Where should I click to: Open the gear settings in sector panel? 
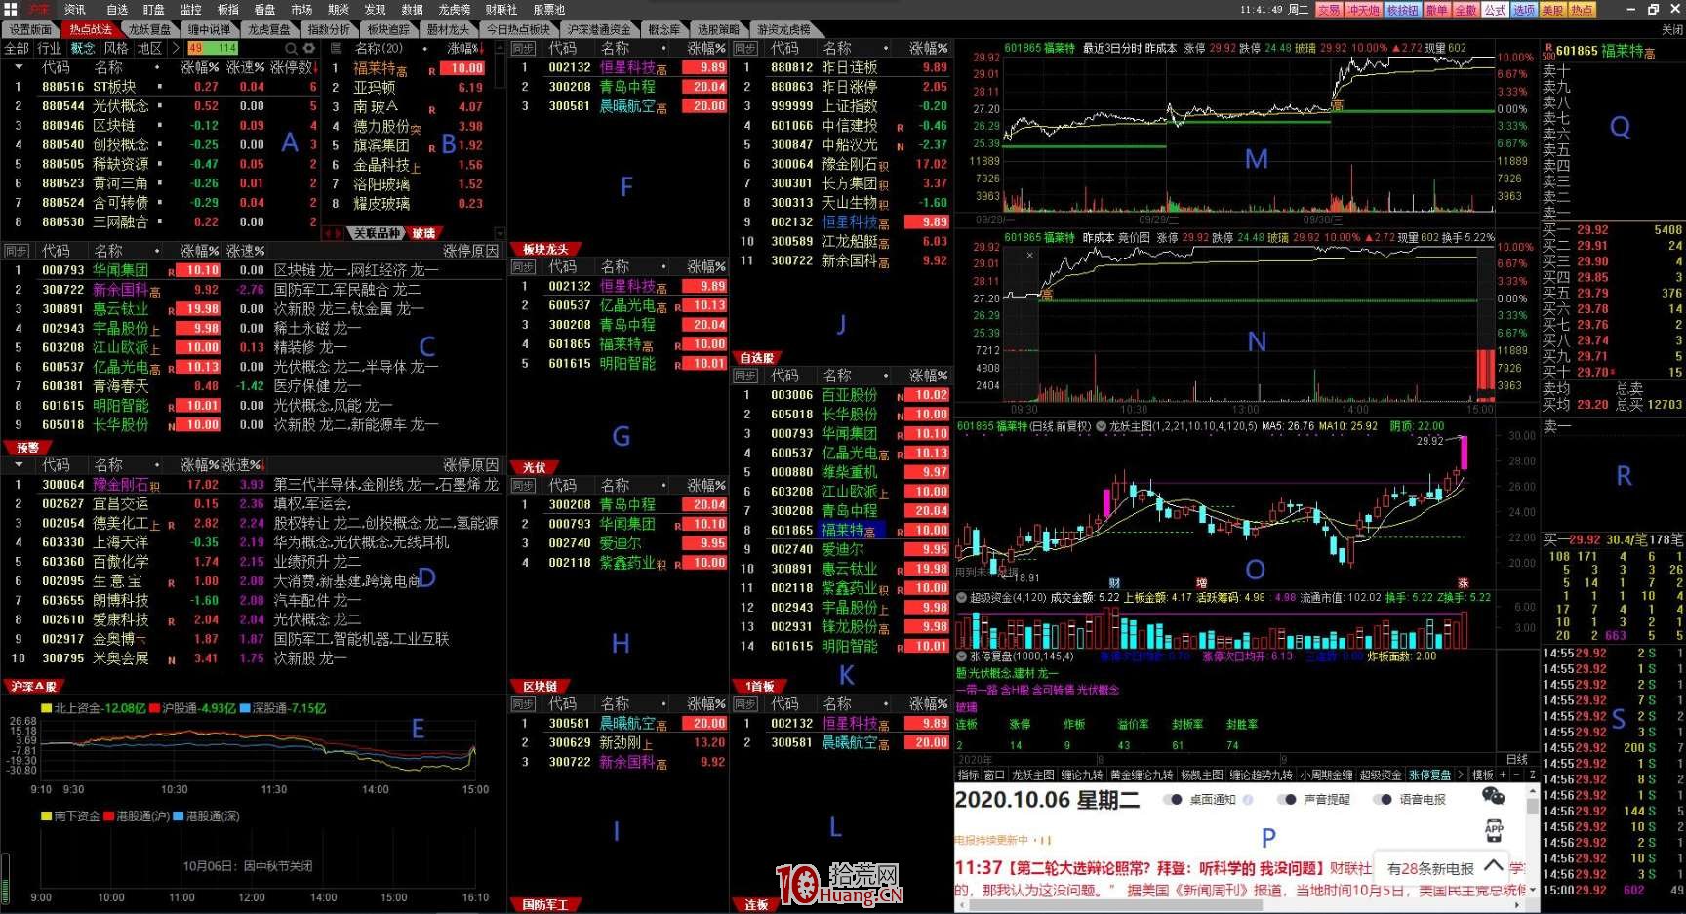click(309, 48)
